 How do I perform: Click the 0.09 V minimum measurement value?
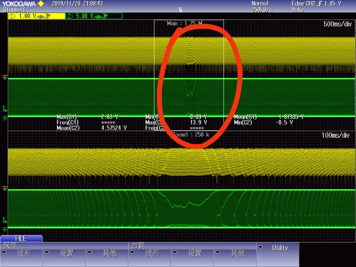point(199,117)
